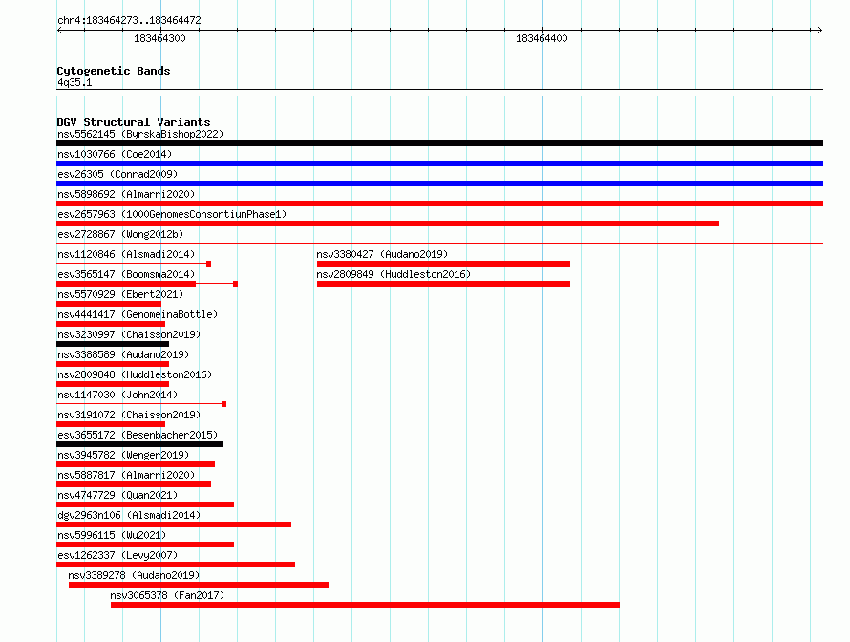850x642 pixels.
Task: Open the nsv5996115 (Wu2021) label
Action: point(112,535)
